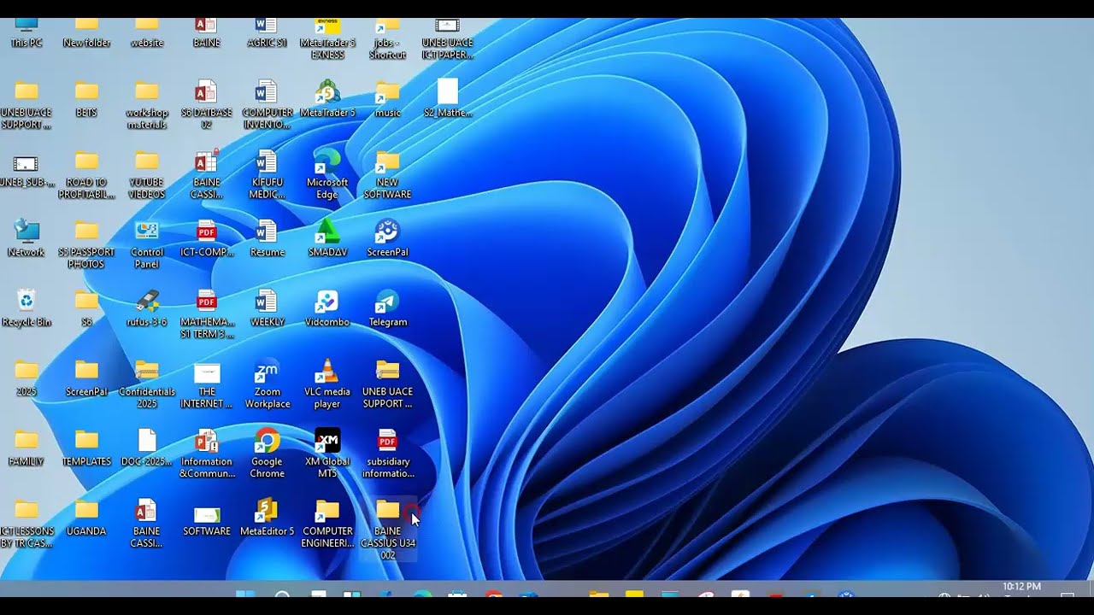
Task: Select the New folder icon
Action: coord(86,33)
